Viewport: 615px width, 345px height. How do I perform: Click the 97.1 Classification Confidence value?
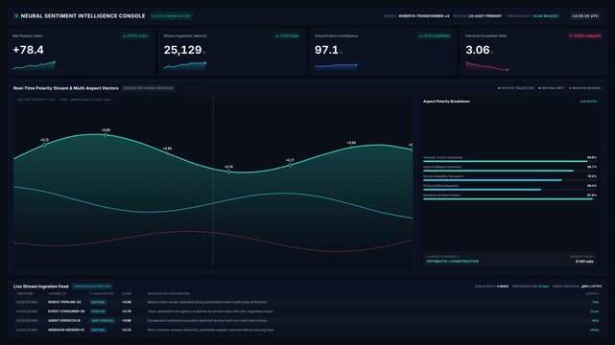point(326,50)
